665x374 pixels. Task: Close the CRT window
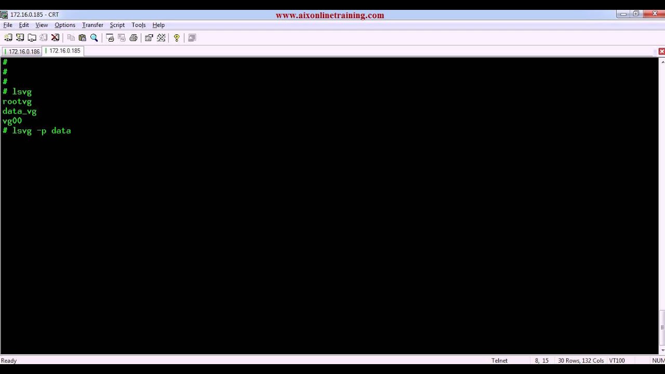(654, 14)
